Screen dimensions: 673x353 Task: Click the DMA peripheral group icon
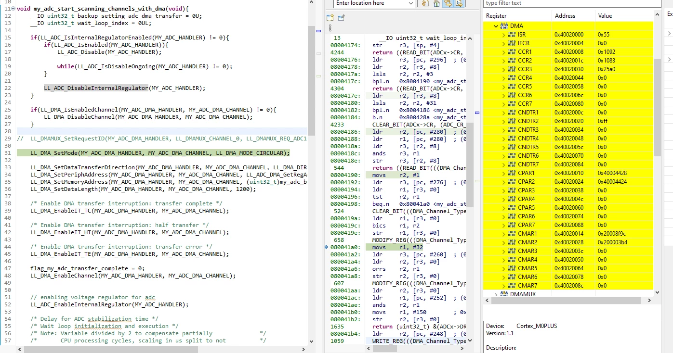pos(504,26)
